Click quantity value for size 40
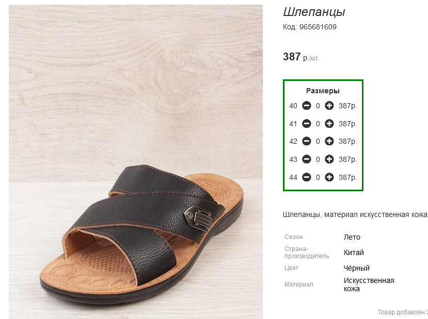 (318, 106)
